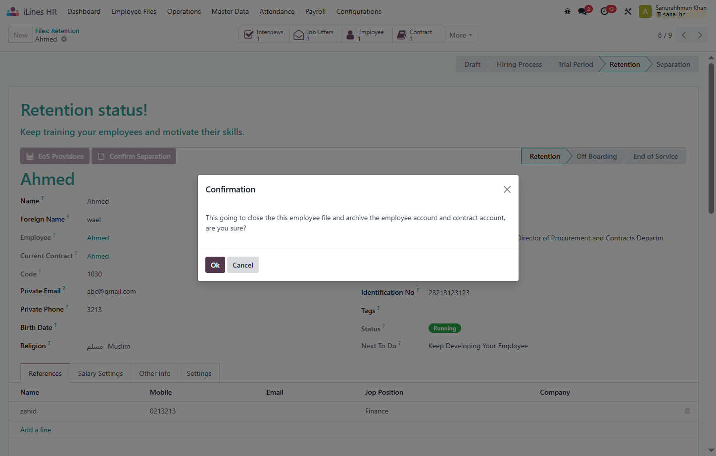
Task: Select End of Service sub-stage
Action: tap(655, 156)
